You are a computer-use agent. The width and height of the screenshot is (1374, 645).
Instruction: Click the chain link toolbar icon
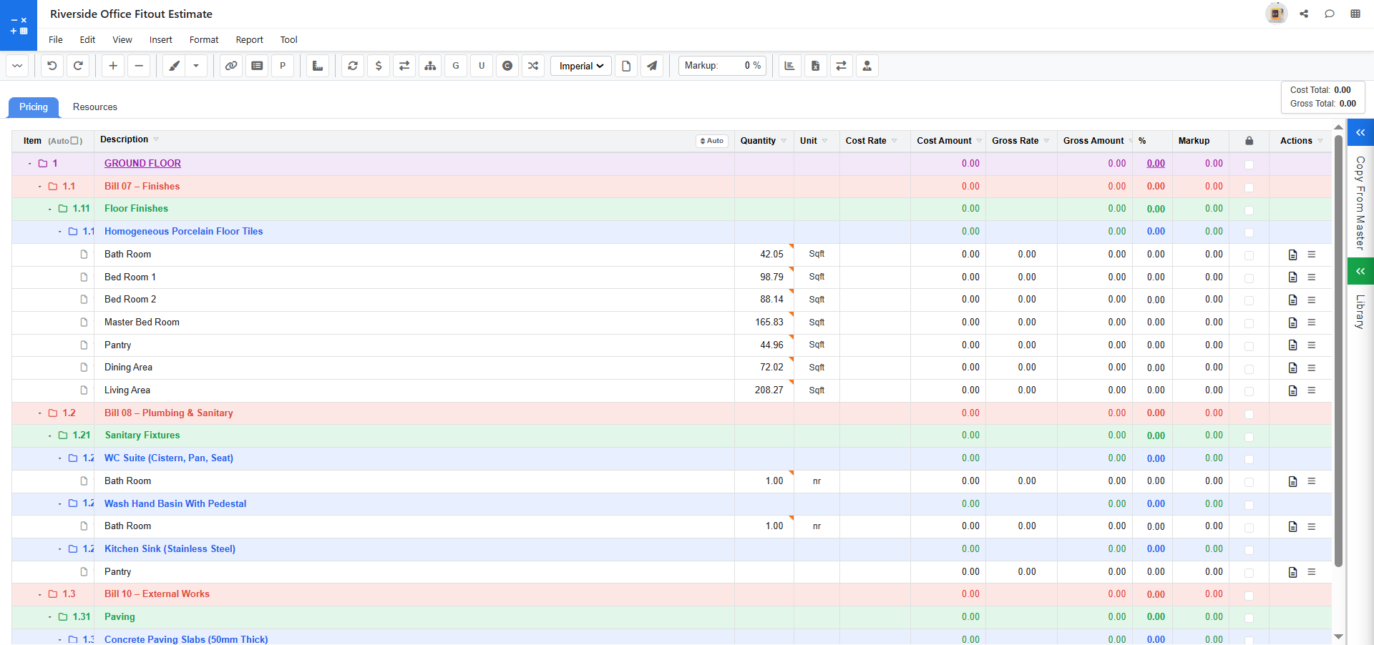231,66
